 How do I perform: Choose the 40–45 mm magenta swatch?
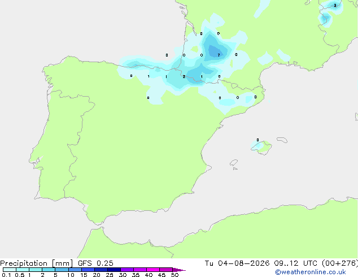pyautogui.click(x=153, y=270)
